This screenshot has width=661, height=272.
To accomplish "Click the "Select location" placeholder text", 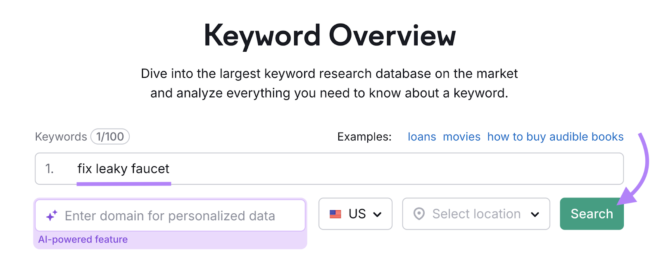I will (x=476, y=214).
